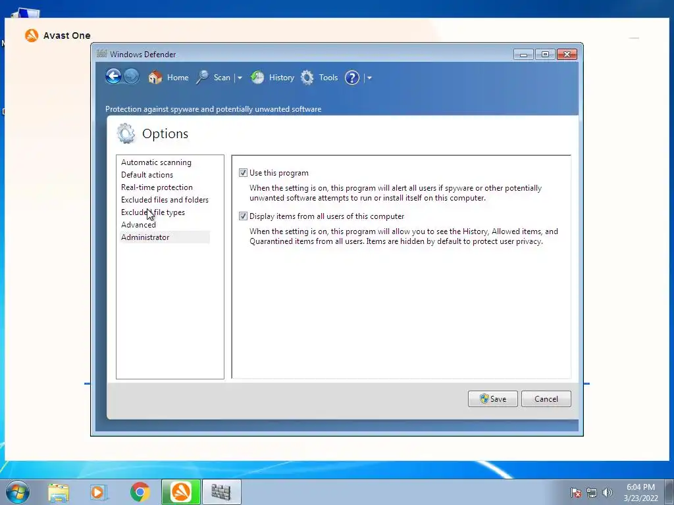Open Action Center flag in tray
The image size is (674, 505).
click(x=576, y=493)
